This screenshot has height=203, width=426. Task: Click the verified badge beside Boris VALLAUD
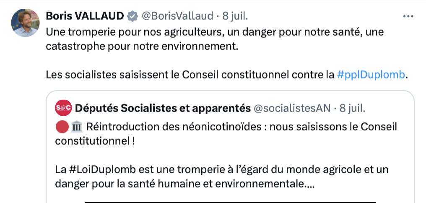tap(132, 17)
